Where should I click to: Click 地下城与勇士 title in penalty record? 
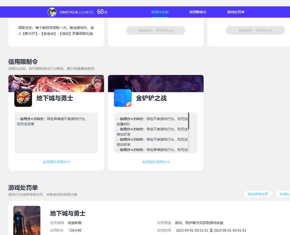(68, 214)
